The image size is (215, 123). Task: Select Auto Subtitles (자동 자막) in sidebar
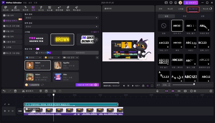12,15
